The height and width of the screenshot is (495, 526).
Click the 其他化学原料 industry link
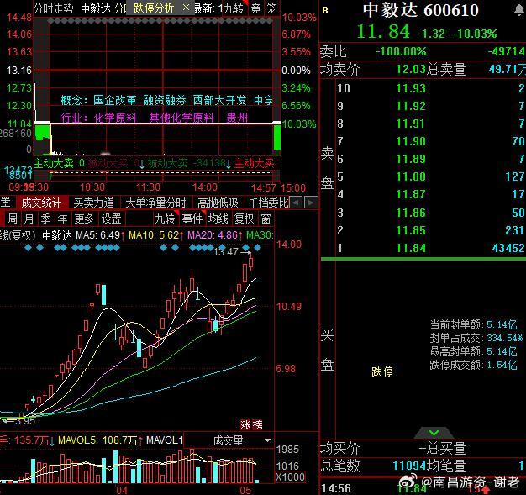tap(181, 118)
